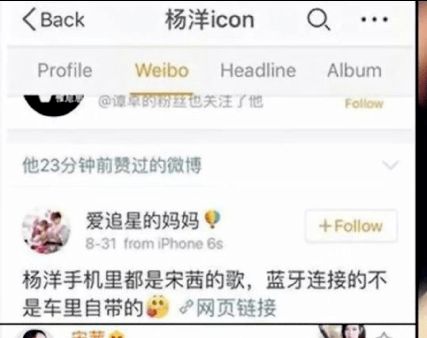Tap the Back arrow chevron
Viewport: 427px width, 338px height.
pyautogui.click(x=30, y=19)
